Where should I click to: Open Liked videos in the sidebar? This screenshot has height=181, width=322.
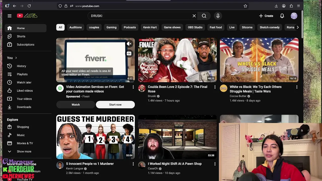coord(25,90)
